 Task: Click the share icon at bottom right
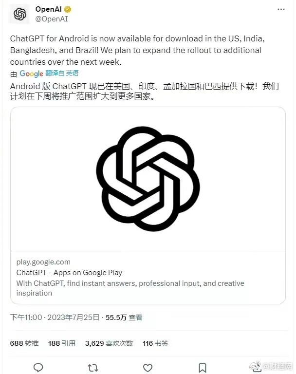pyautogui.click(x=257, y=368)
